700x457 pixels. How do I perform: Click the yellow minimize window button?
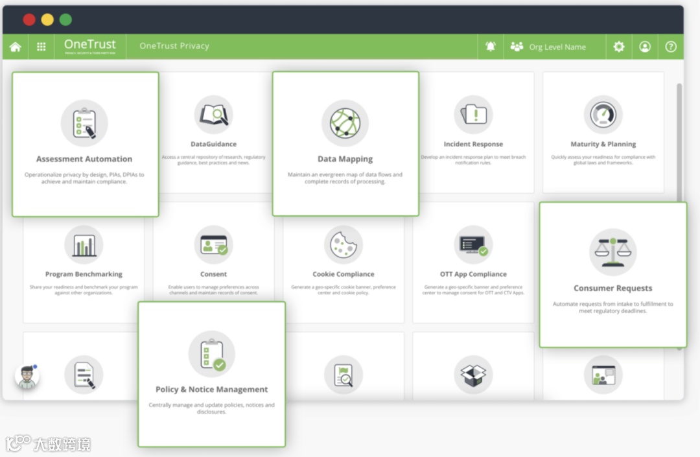[x=47, y=19]
